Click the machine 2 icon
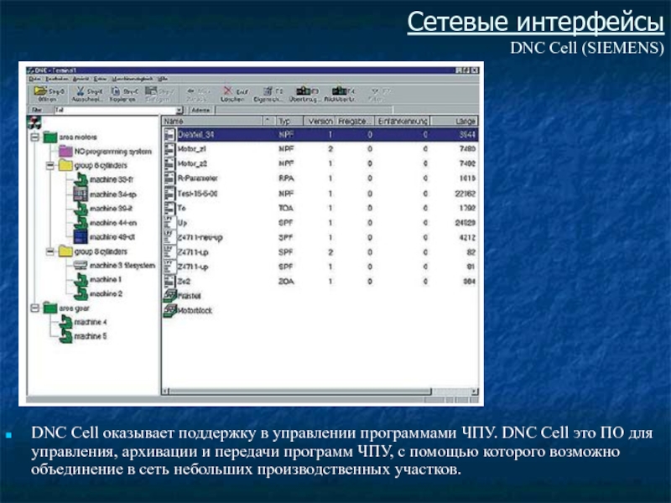Screen dimensions: 671x503 [x=81, y=294]
